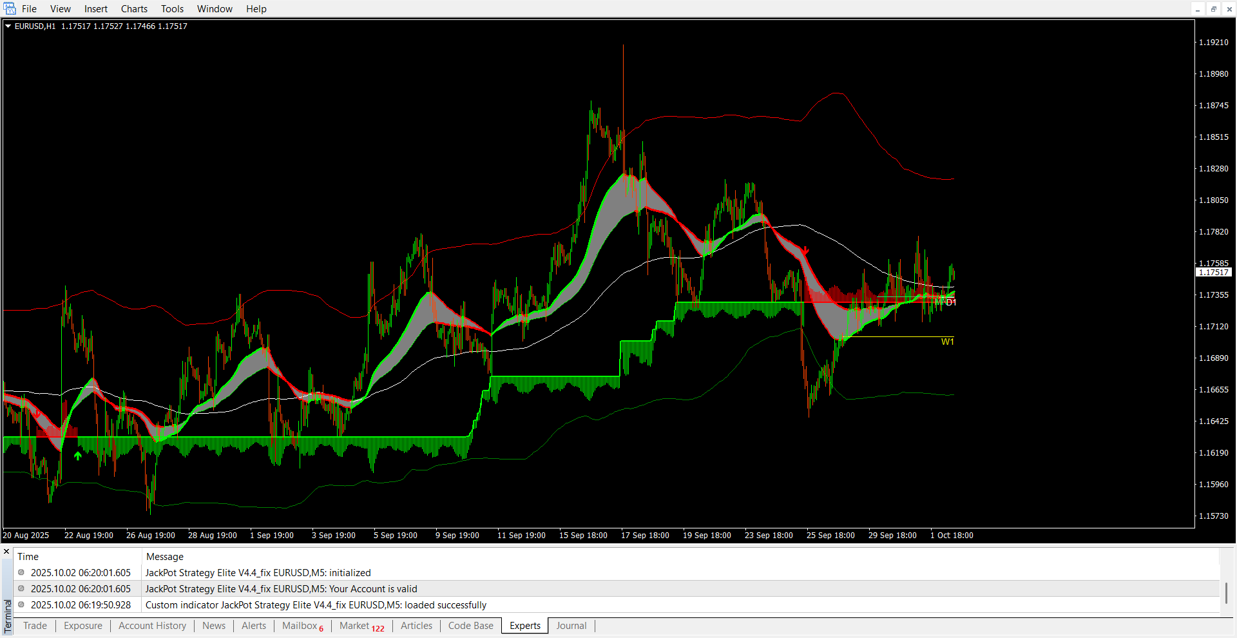Click the log icon beside 'Your Account is valid'
This screenshot has width=1237, height=638.
(21, 588)
